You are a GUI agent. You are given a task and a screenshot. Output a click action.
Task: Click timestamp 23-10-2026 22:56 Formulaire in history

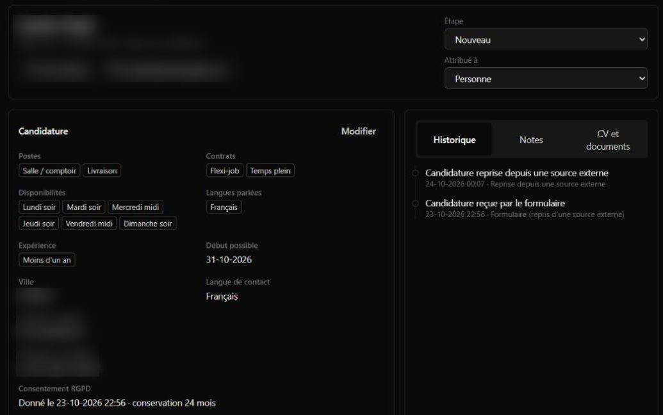click(x=524, y=215)
